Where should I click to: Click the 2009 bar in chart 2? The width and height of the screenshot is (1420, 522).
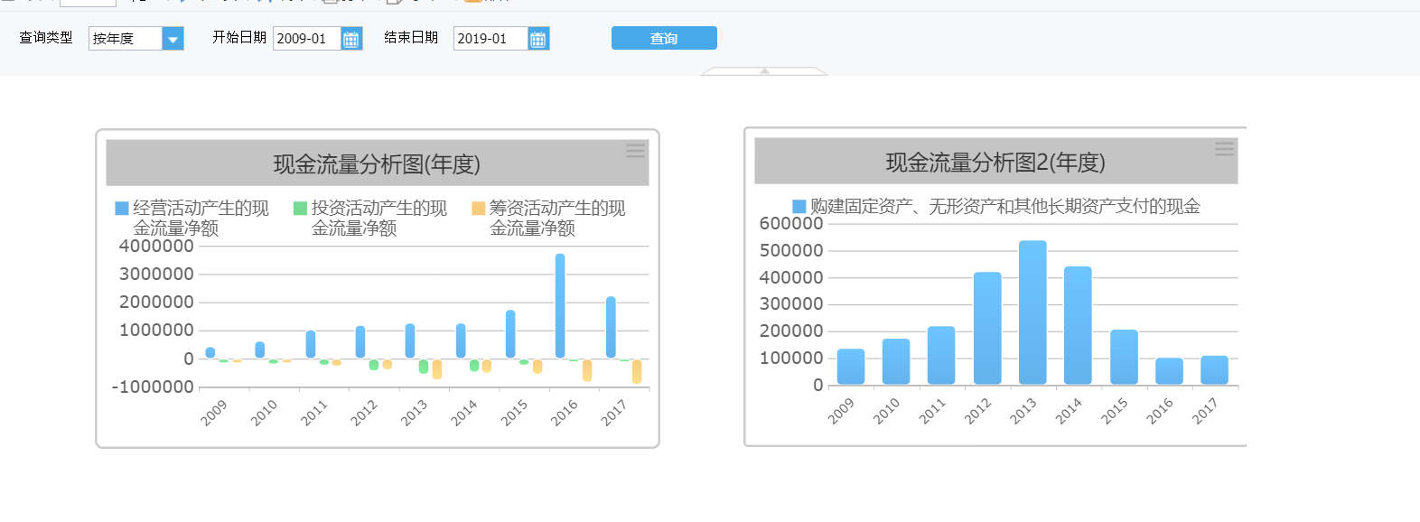coord(851,367)
